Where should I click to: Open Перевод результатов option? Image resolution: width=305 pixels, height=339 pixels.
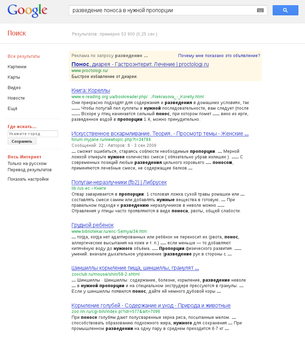(30, 170)
